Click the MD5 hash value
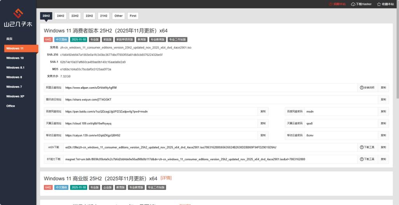The width and height of the screenshot is (399, 205). pyautogui.click(x=86, y=69)
